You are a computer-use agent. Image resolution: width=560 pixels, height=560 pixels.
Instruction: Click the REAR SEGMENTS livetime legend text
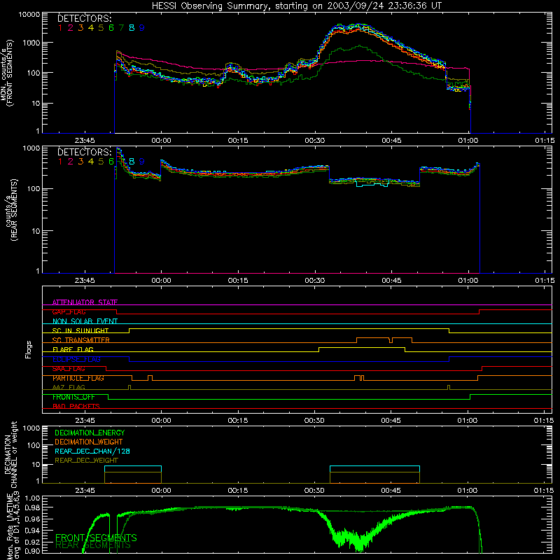(x=93, y=545)
